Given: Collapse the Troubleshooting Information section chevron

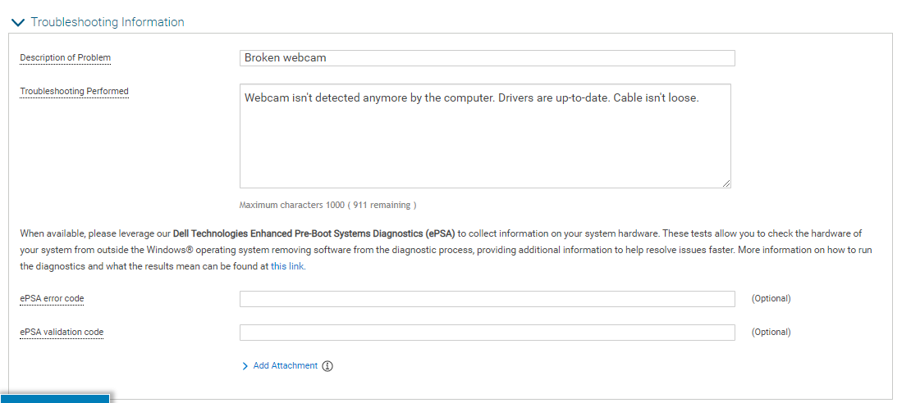Looking at the screenshot, I should click(18, 23).
